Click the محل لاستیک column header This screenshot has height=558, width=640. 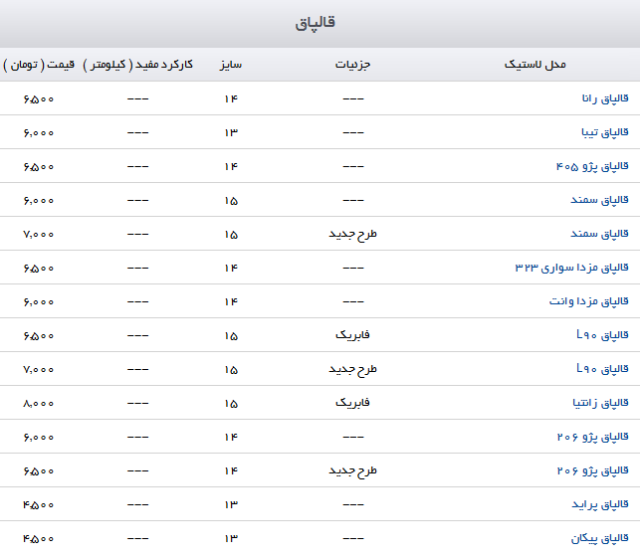535,65
